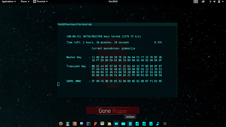
Task: Open Armitage from the dock
Action: pos(67,124)
